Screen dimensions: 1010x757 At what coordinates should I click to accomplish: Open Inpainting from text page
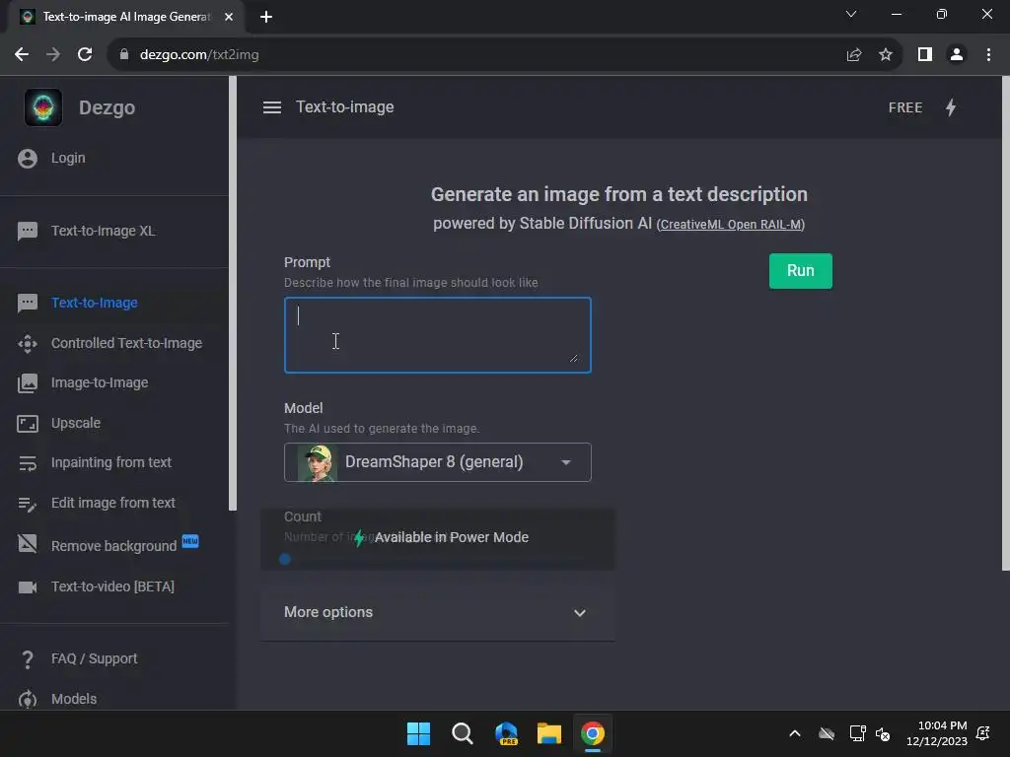tap(111, 463)
